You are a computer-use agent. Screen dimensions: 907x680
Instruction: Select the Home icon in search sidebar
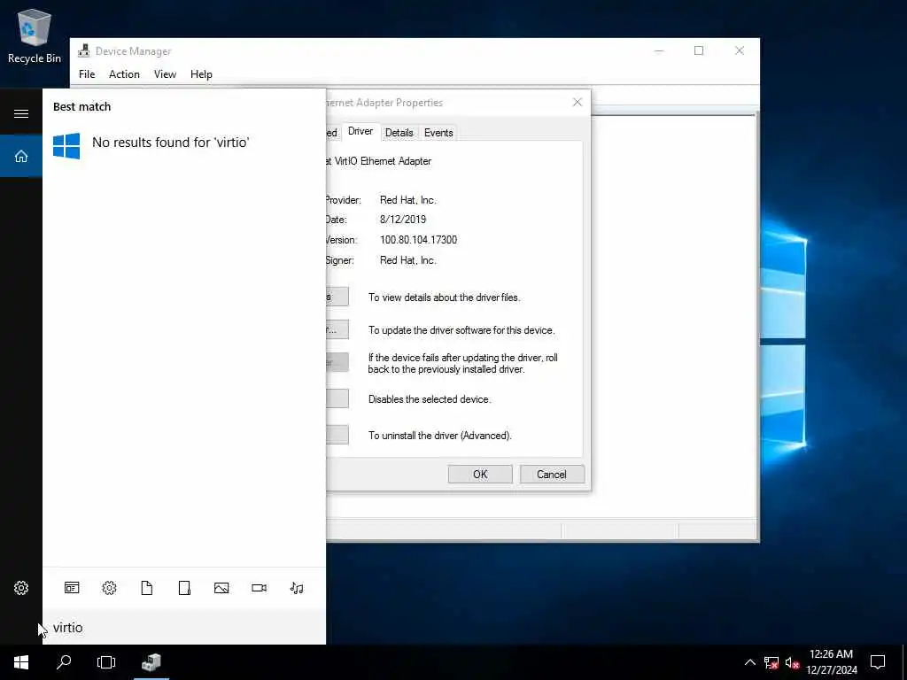(x=21, y=156)
